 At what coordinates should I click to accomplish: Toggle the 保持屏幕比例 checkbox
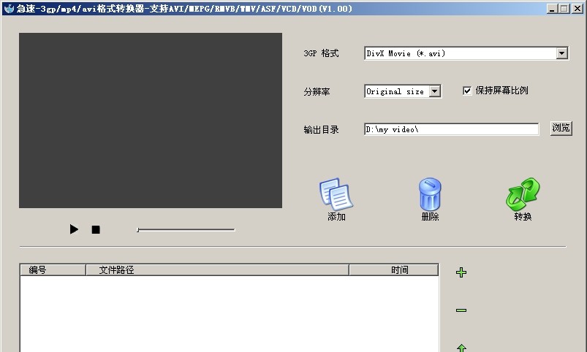(x=467, y=91)
